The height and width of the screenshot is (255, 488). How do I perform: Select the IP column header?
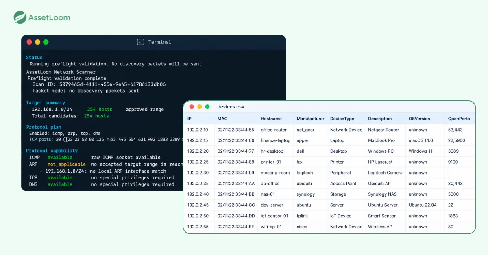(x=190, y=119)
